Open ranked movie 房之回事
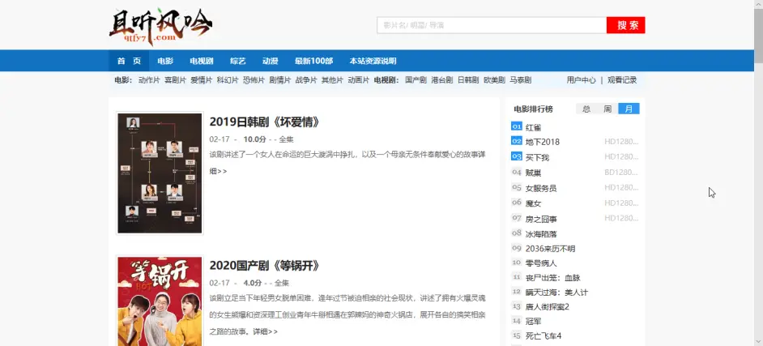Viewport: 763px width, 346px height. (x=541, y=219)
